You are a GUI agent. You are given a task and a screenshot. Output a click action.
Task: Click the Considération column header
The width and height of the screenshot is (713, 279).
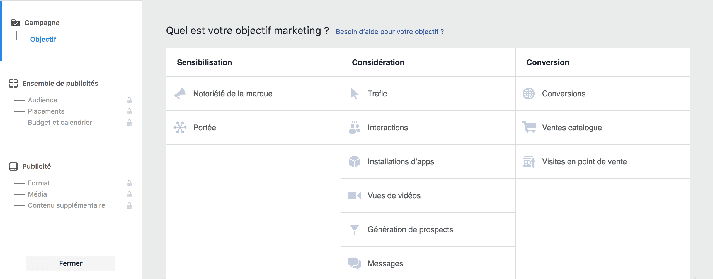[378, 62]
